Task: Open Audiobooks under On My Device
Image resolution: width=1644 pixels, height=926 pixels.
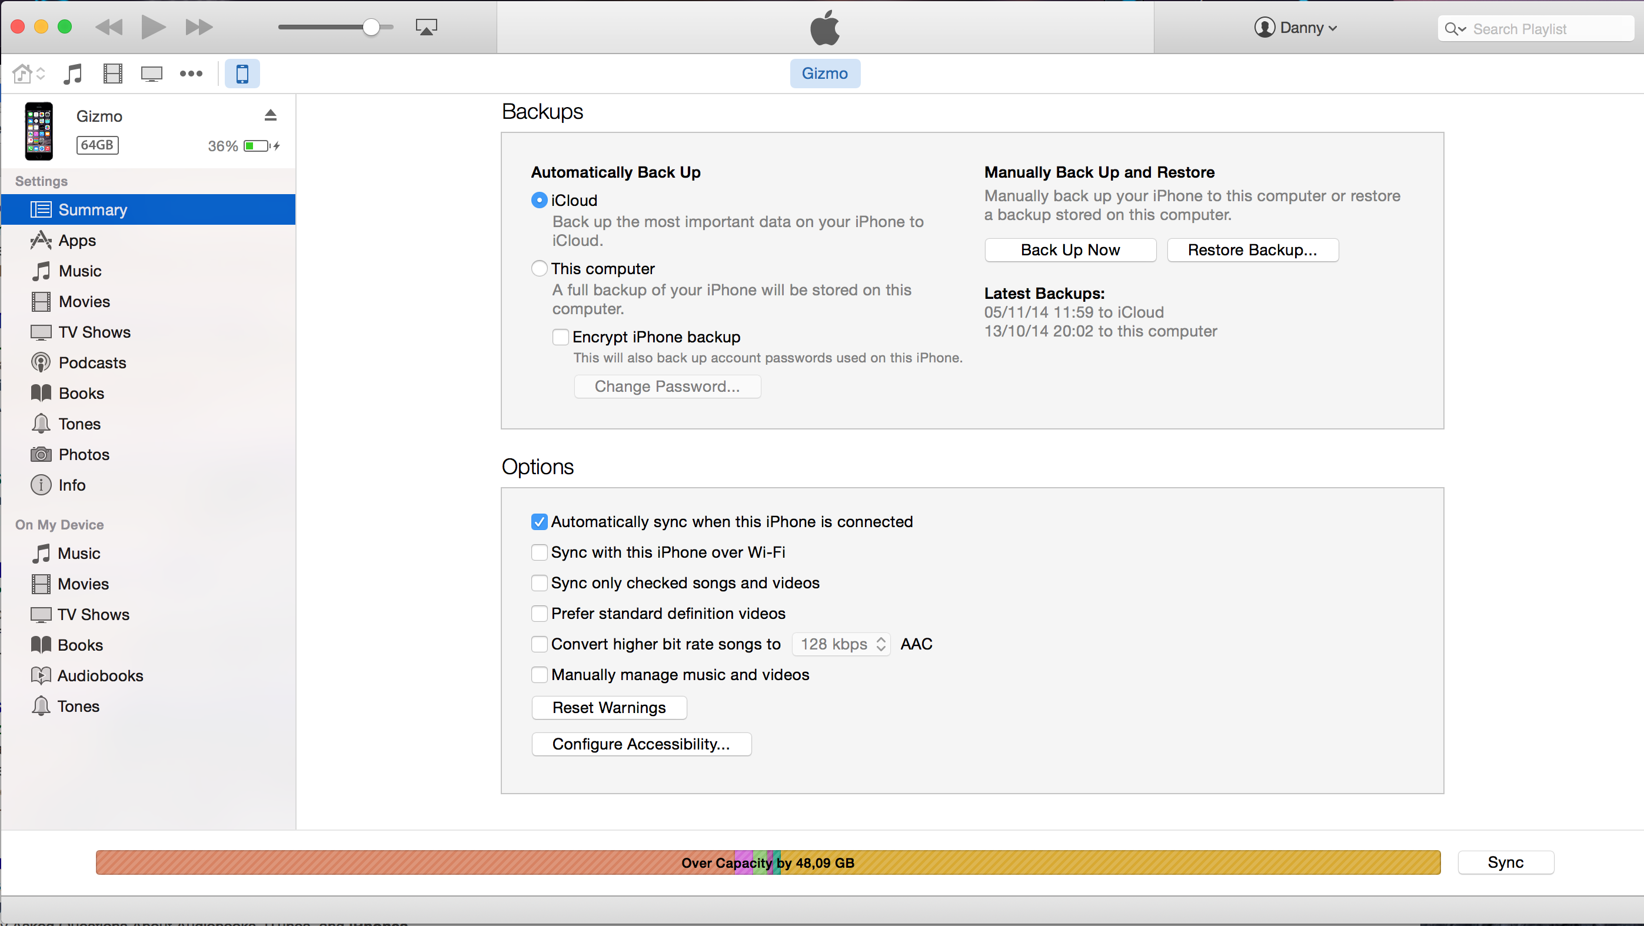Action: coord(148,676)
